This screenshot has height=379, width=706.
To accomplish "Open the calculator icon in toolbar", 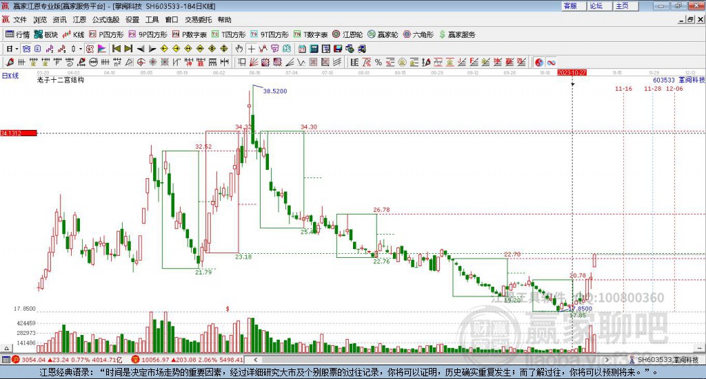I will click(x=314, y=49).
